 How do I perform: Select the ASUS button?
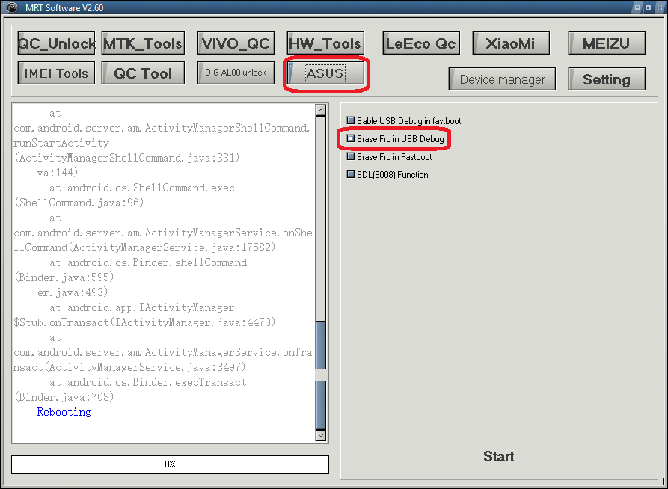coord(325,73)
